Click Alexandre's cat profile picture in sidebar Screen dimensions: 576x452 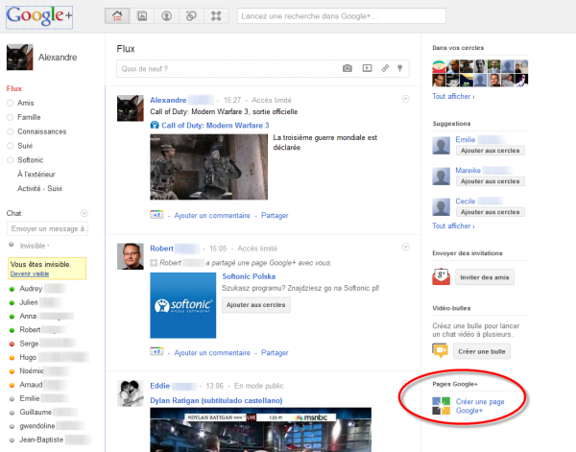[20, 58]
